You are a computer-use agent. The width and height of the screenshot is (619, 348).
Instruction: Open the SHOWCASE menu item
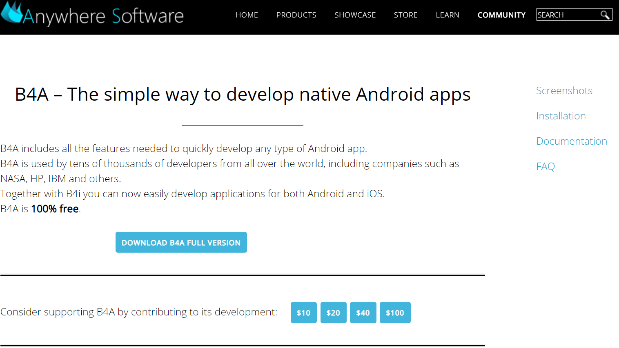355,15
